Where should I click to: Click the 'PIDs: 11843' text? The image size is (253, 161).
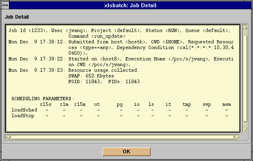124,82
